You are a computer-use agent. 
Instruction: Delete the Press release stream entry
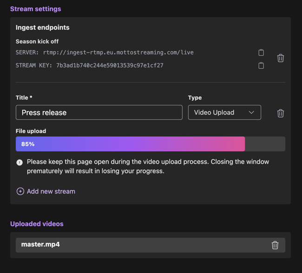click(x=281, y=113)
